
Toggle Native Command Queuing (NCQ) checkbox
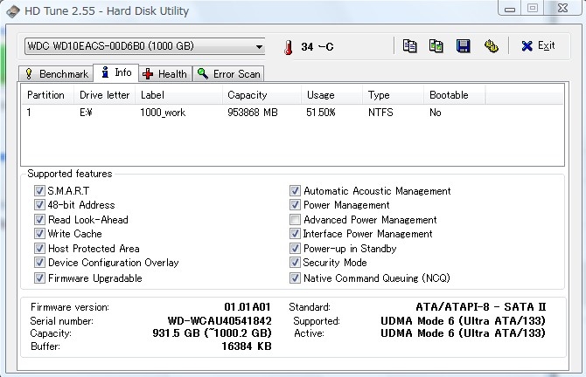pos(296,278)
